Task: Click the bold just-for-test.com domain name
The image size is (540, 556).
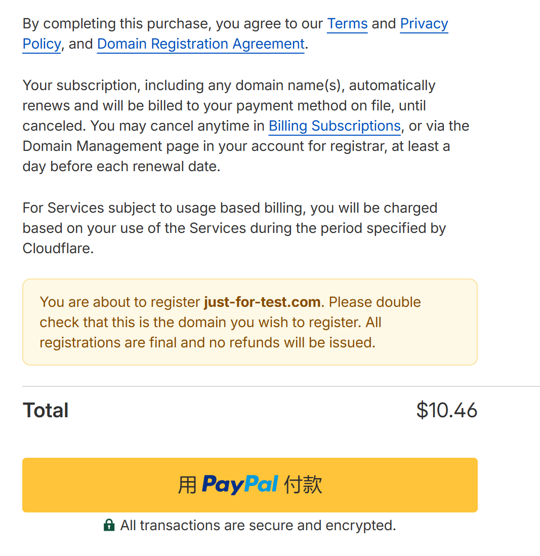Action: tap(262, 302)
